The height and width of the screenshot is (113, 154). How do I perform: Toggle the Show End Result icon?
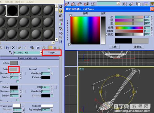(50, 48)
